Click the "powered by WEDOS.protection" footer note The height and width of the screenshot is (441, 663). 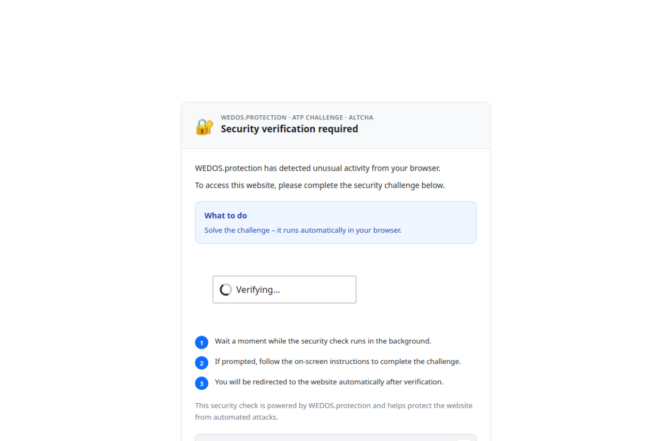coord(334,411)
